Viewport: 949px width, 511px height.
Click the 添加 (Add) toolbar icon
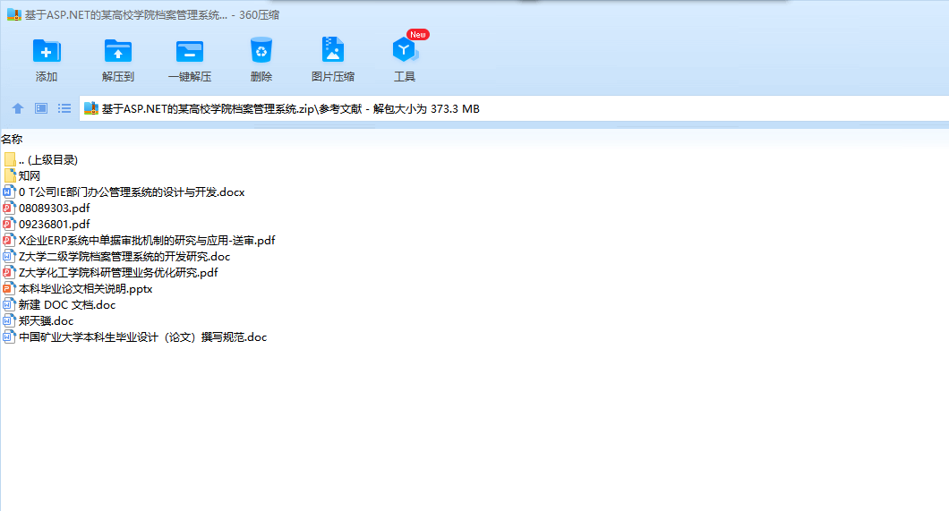click(x=46, y=51)
